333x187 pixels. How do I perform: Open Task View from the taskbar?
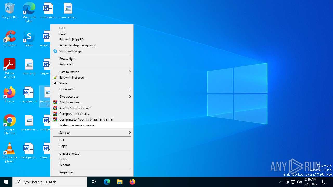(x=94, y=182)
